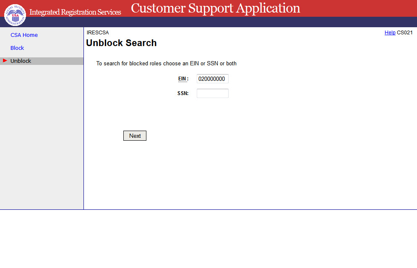This screenshot has width=417, height=268.
Task: Open the Help link
Action: pos(390,33)
